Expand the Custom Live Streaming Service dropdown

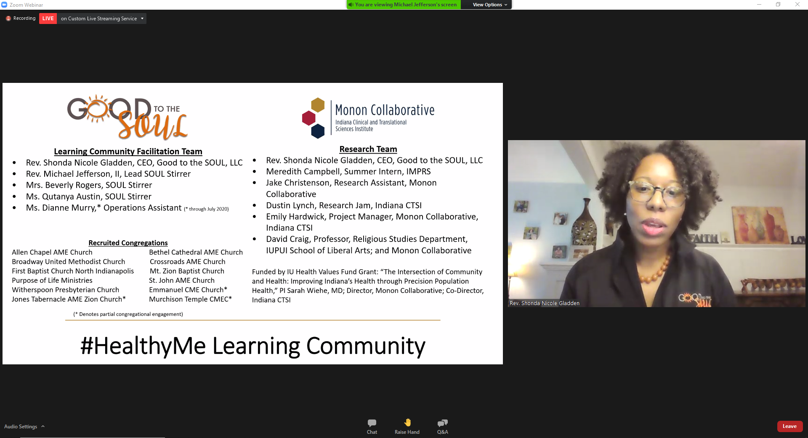point(142,19)
